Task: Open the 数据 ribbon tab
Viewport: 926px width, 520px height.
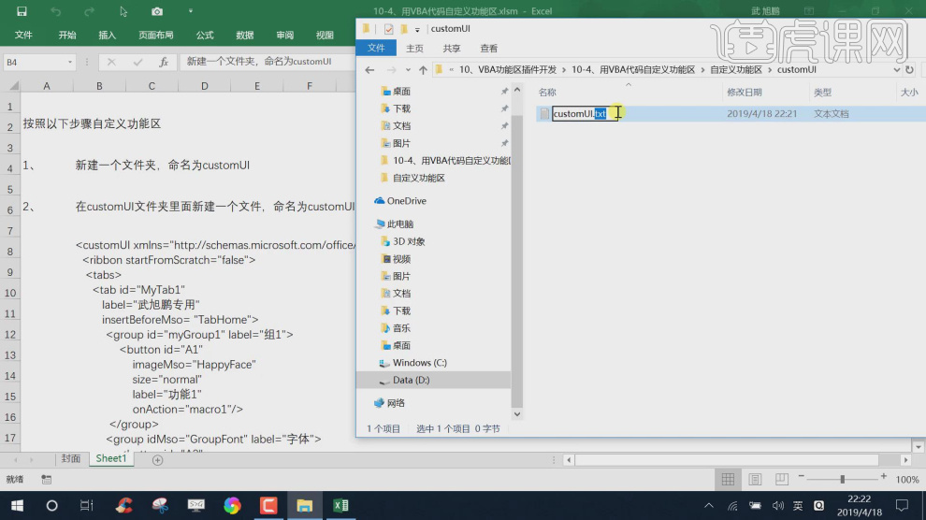Action: tap(244, 35)
